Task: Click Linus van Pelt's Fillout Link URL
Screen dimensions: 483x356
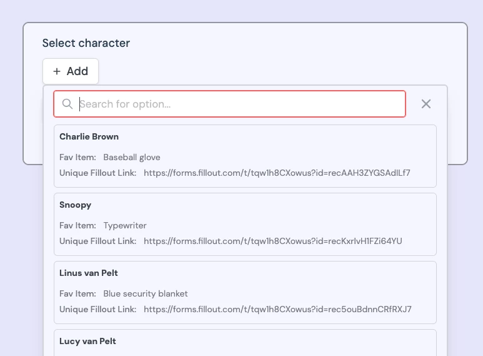Action: (x=277, y=309)
